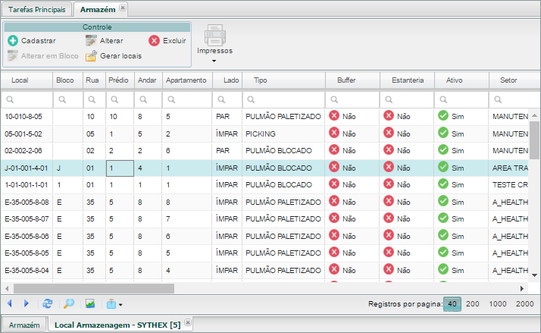Focus the Local filter search field

pos(27,99)
